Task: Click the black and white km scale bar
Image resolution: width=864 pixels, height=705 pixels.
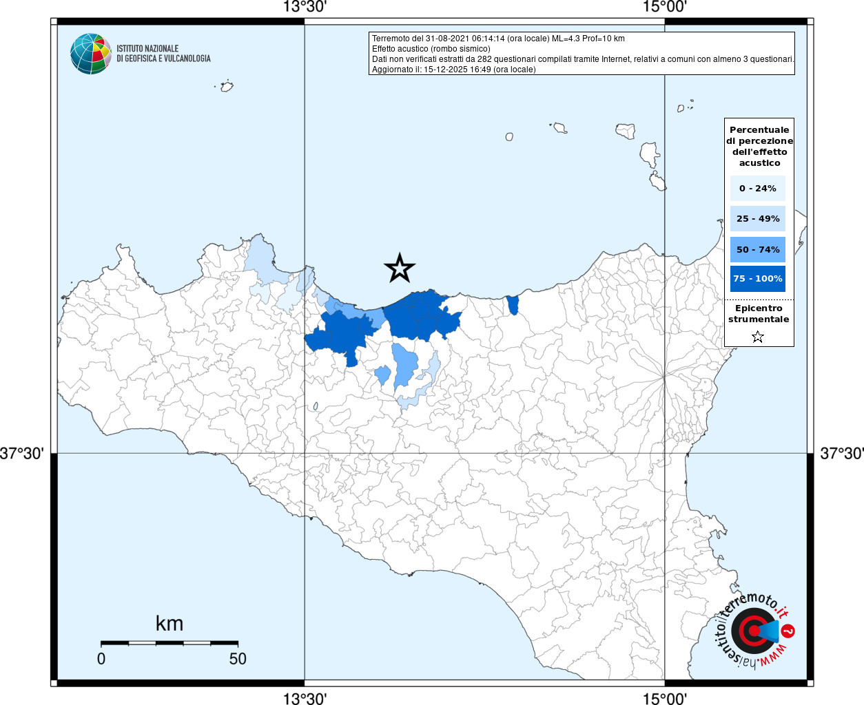Action: point(169,643)
